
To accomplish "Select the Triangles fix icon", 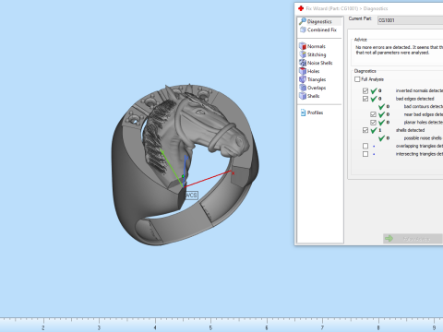I will tap(303, 79).
